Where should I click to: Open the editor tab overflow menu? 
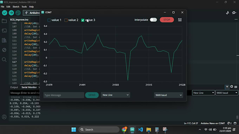pos(236,19)
